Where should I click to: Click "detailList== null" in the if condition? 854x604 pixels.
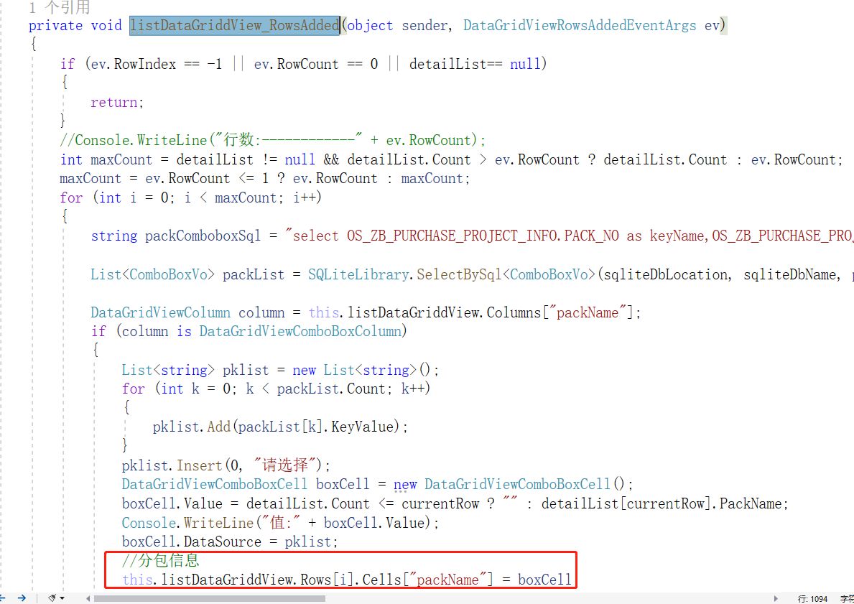tap(475, 64)
